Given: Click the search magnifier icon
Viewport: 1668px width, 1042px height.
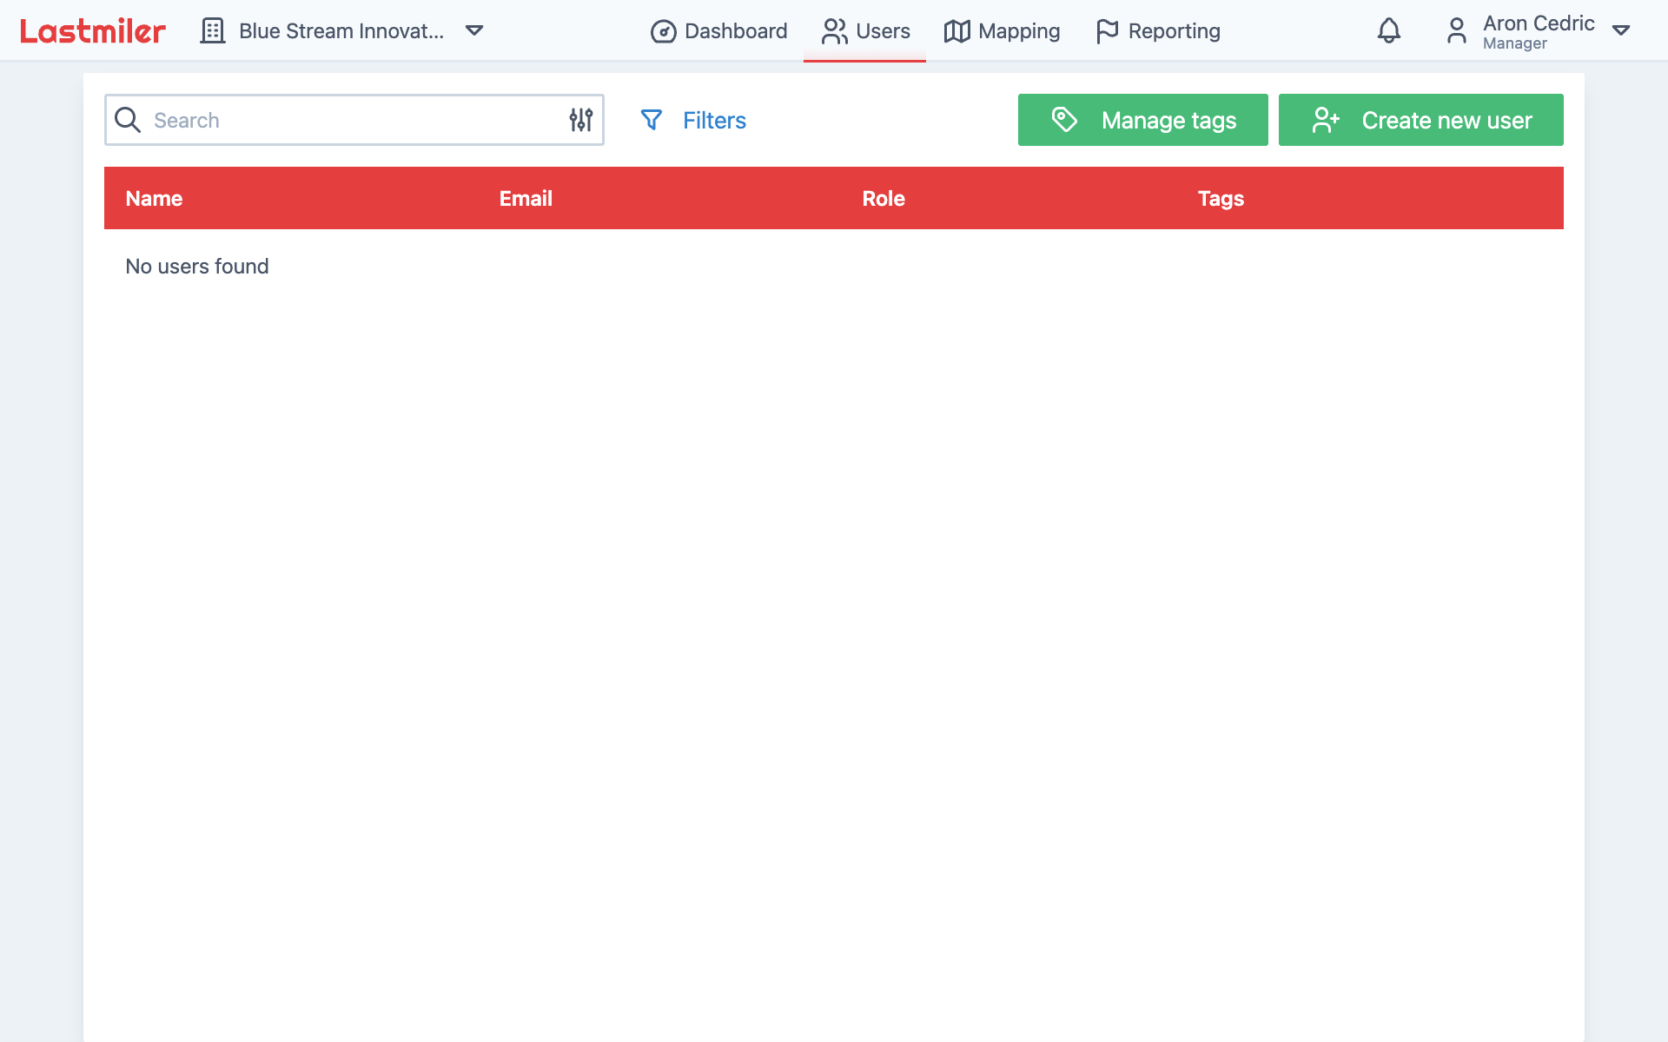Looking at the screenshot, I should [x=128, y=120].
